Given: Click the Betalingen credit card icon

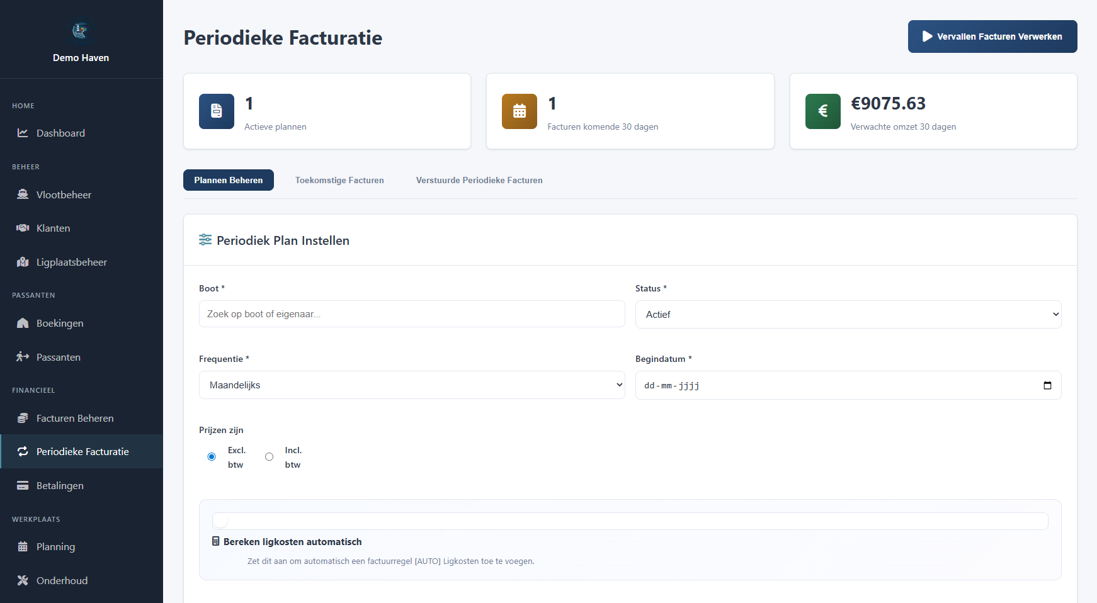Looking at the screenshot, I should tap(23, 485).
